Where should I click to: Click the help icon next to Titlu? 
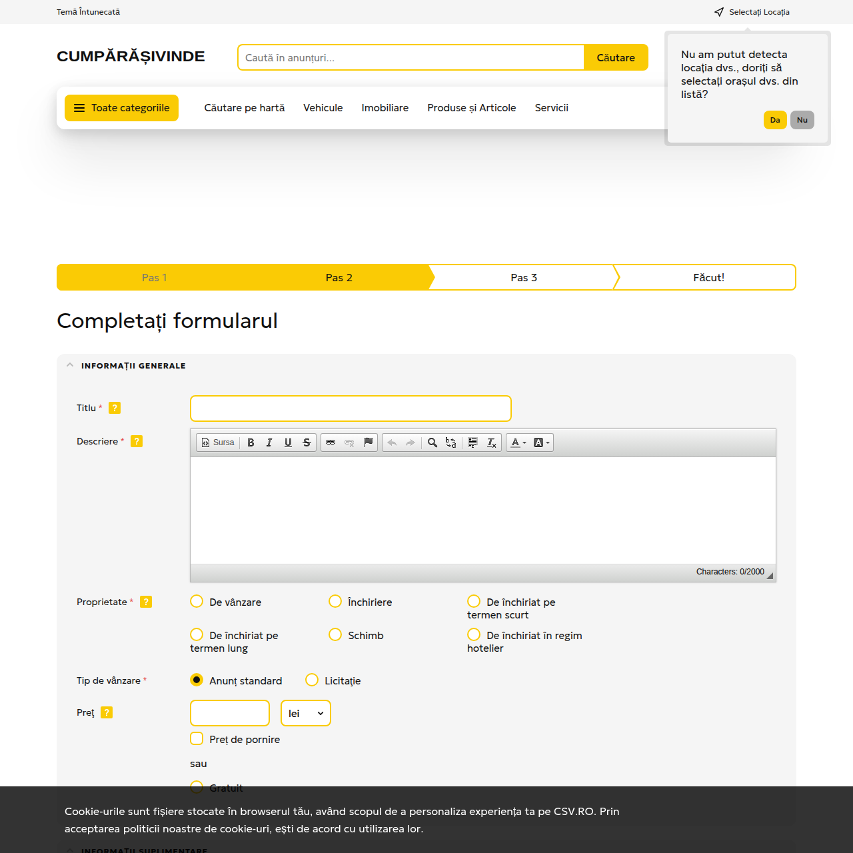pyautogui.click(x=115, y=408)
